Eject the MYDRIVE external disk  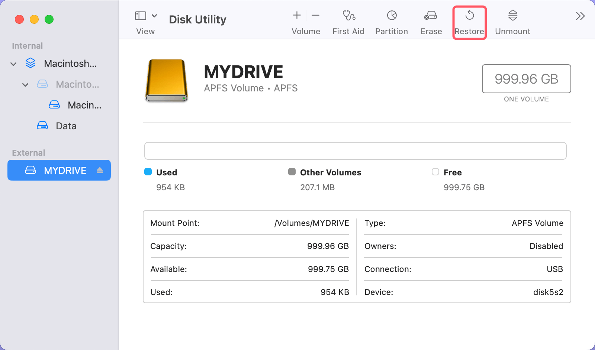click(99, 170)
